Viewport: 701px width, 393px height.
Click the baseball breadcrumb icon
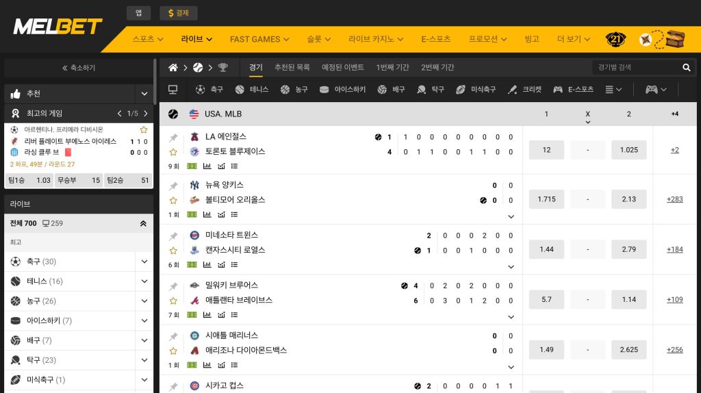(x=198, y=68)
